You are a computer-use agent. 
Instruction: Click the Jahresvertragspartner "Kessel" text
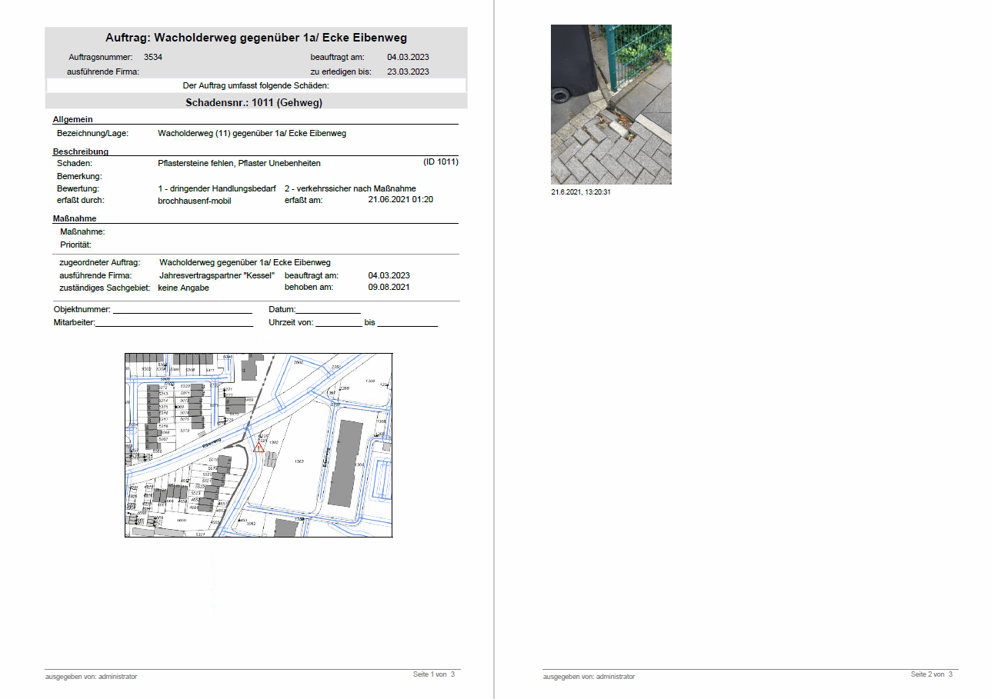click(217, 275)
